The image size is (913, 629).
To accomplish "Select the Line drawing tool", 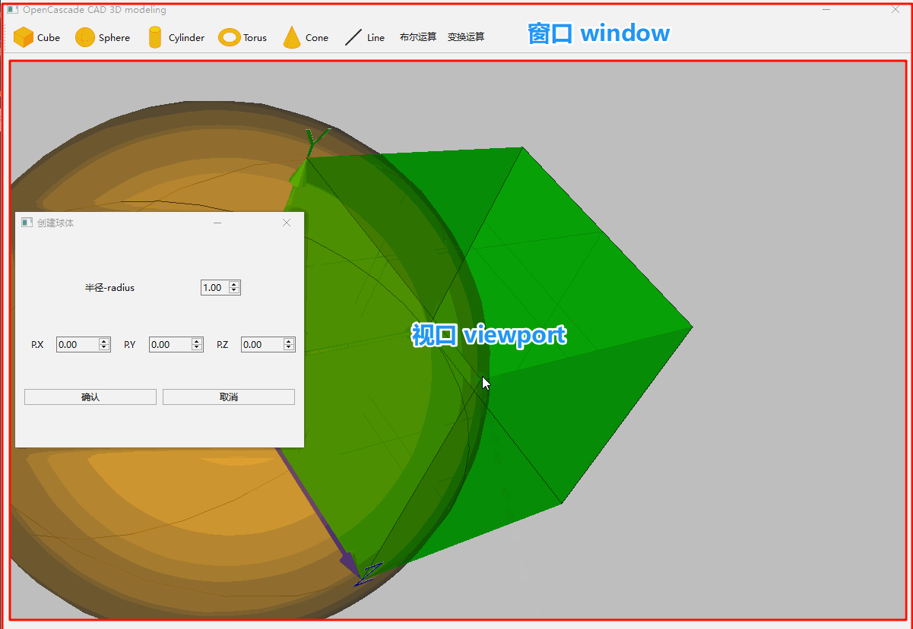I will [x=365, y=37].
